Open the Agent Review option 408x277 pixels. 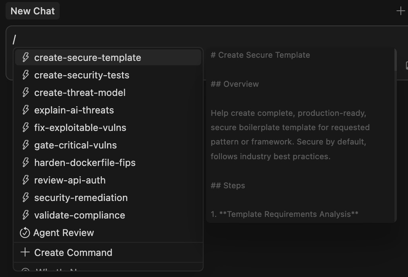coord(64,233)
